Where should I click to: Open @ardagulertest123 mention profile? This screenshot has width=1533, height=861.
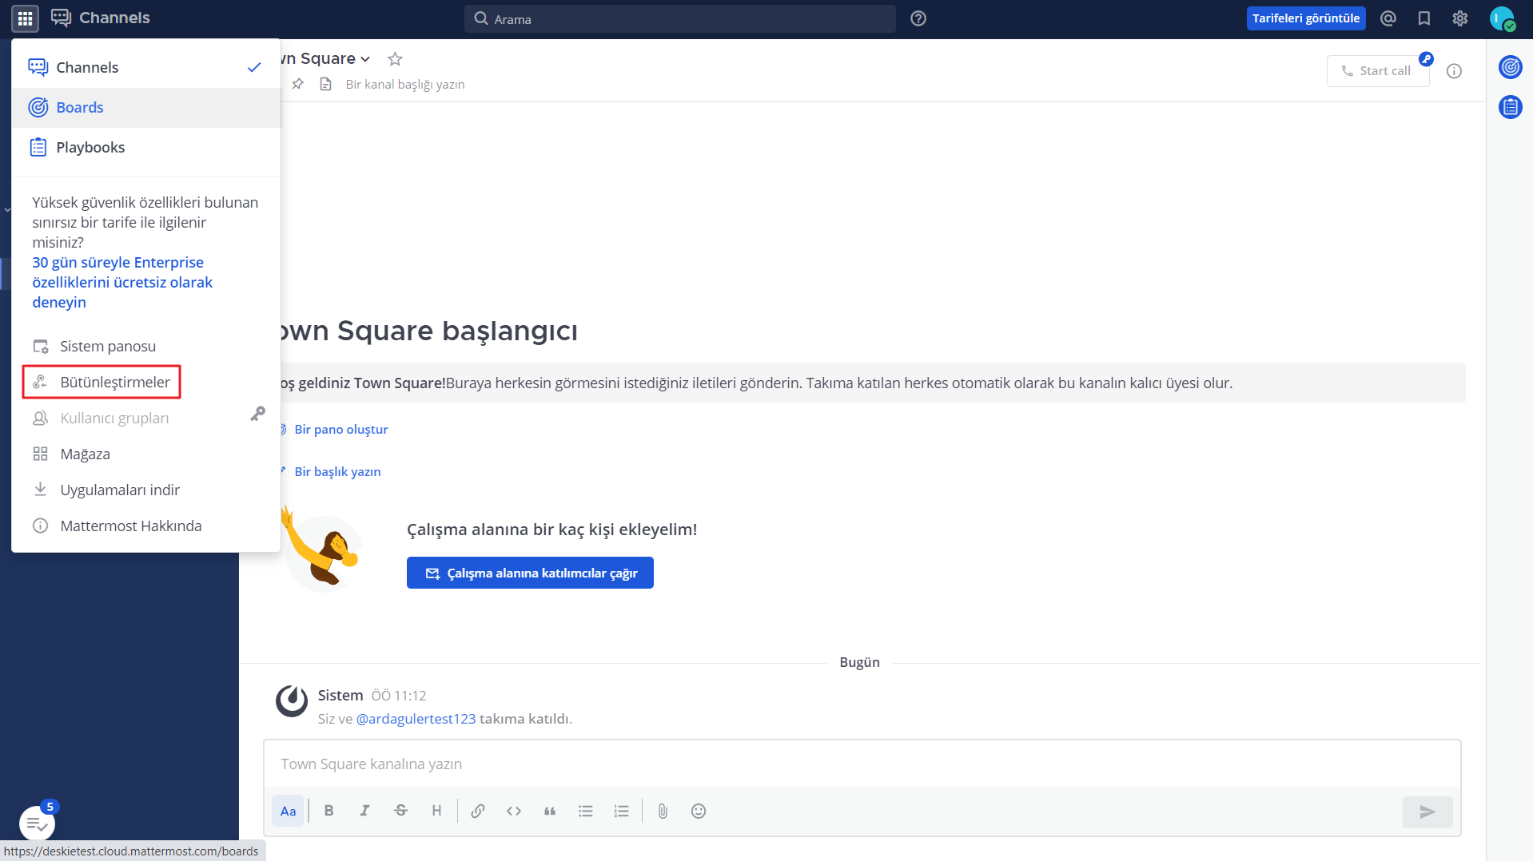pyautogui.click(x=416, y=719)
